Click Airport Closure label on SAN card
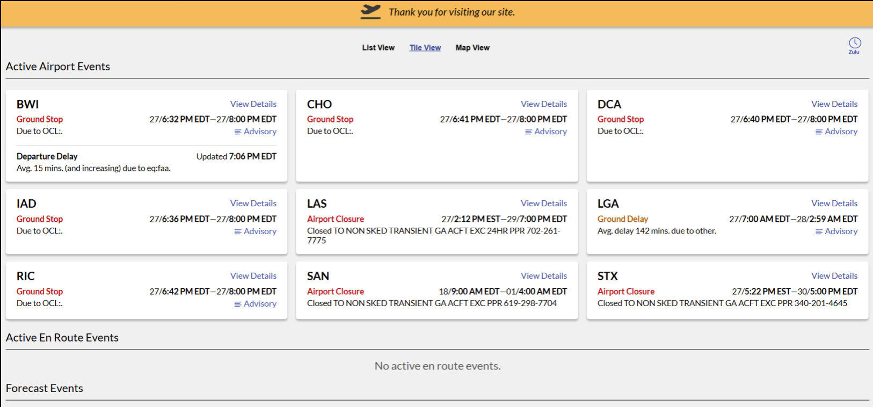The width and height of the screenshot is (873, 407). 336,292
